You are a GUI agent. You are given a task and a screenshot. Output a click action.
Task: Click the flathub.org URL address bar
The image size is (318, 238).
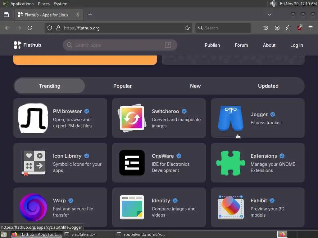click(x=119, y=28)
